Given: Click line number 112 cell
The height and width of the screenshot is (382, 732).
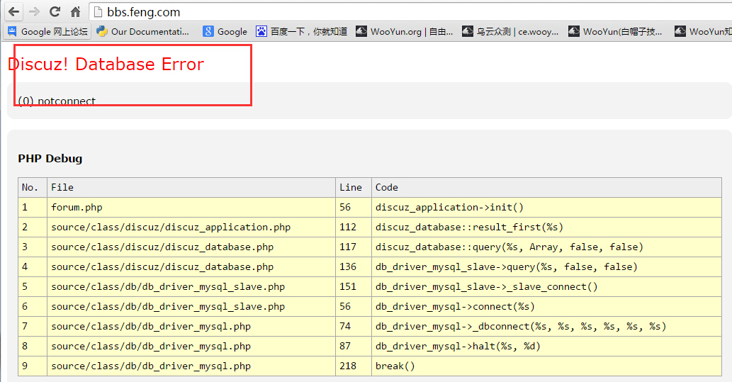Looking at the screenshot, I should (354, 227).
